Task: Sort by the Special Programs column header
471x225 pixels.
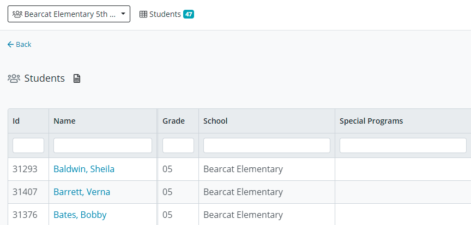Action: [x=371, y=121]
